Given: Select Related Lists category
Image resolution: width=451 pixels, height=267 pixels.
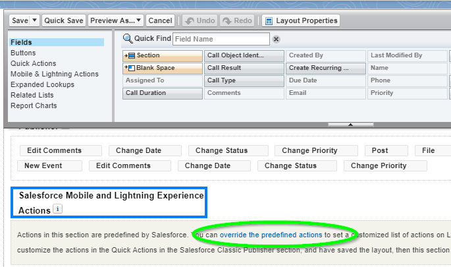Looking at the screenshot, I should tap(32, 95).
